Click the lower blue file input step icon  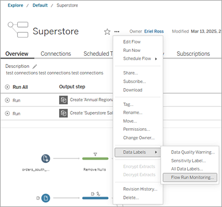click(45, 198)
